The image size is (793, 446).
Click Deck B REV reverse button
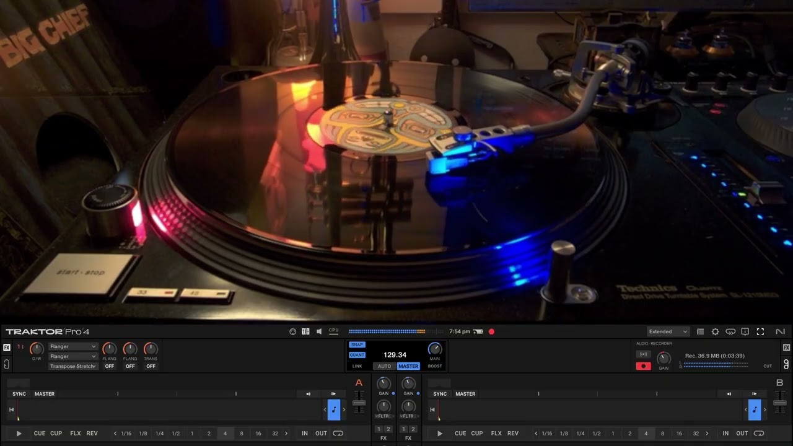click(x=513, y=434)
